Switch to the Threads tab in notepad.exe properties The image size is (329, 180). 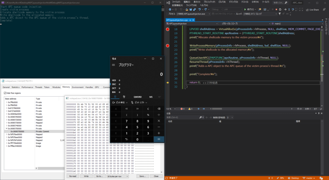39,87
